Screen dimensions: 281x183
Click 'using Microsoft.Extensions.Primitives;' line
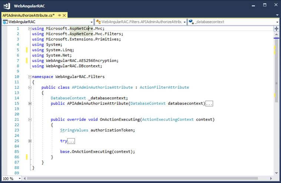(76, 39)
